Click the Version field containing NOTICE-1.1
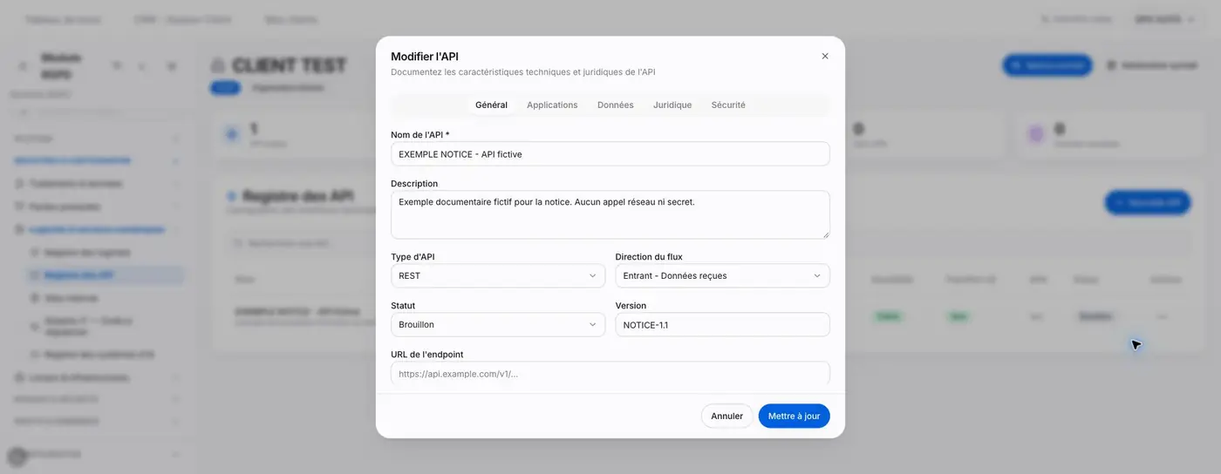This screenshot has height=474, width=1221. 722,324
